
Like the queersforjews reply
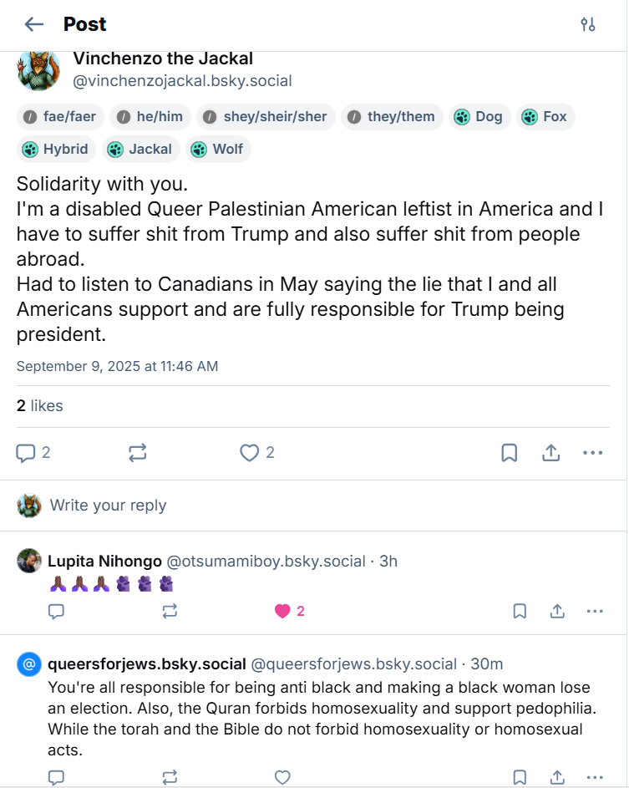pyautogui.click(x=283, y=777)
